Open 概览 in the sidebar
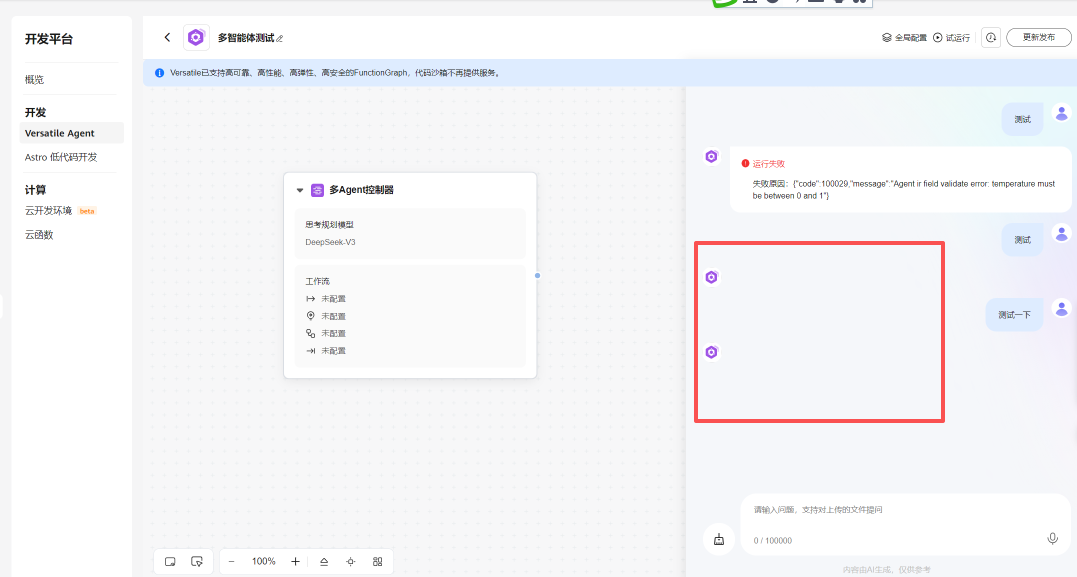1077x577 pixels. coord(34,79)
